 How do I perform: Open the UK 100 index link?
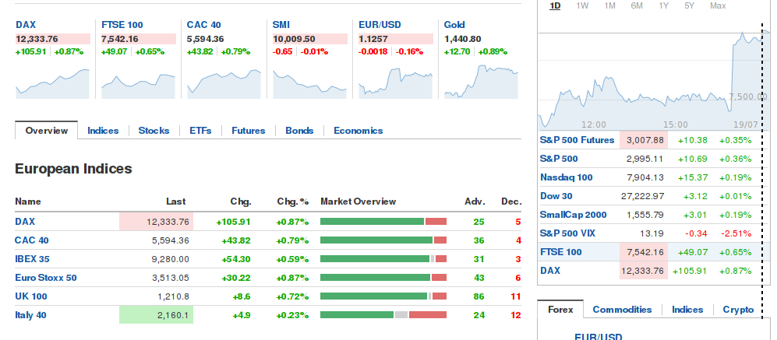(x=30, y=297)
